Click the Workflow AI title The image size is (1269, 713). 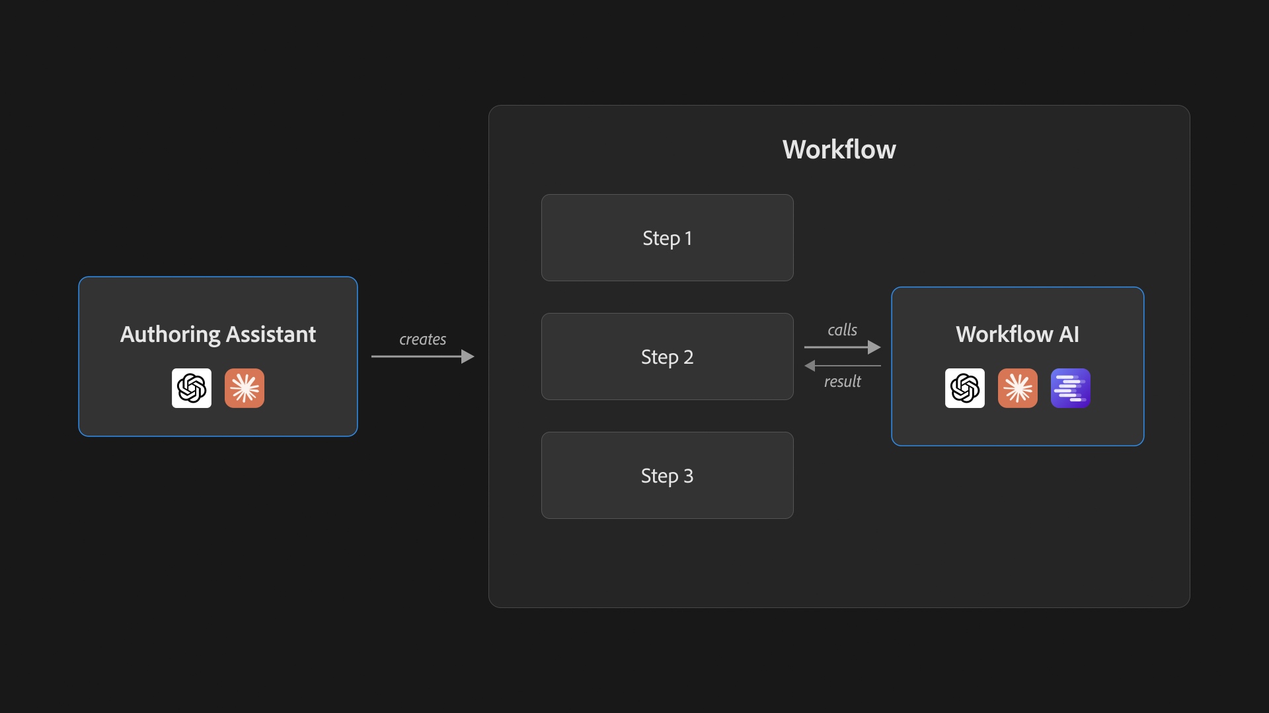coord(1018,334)
